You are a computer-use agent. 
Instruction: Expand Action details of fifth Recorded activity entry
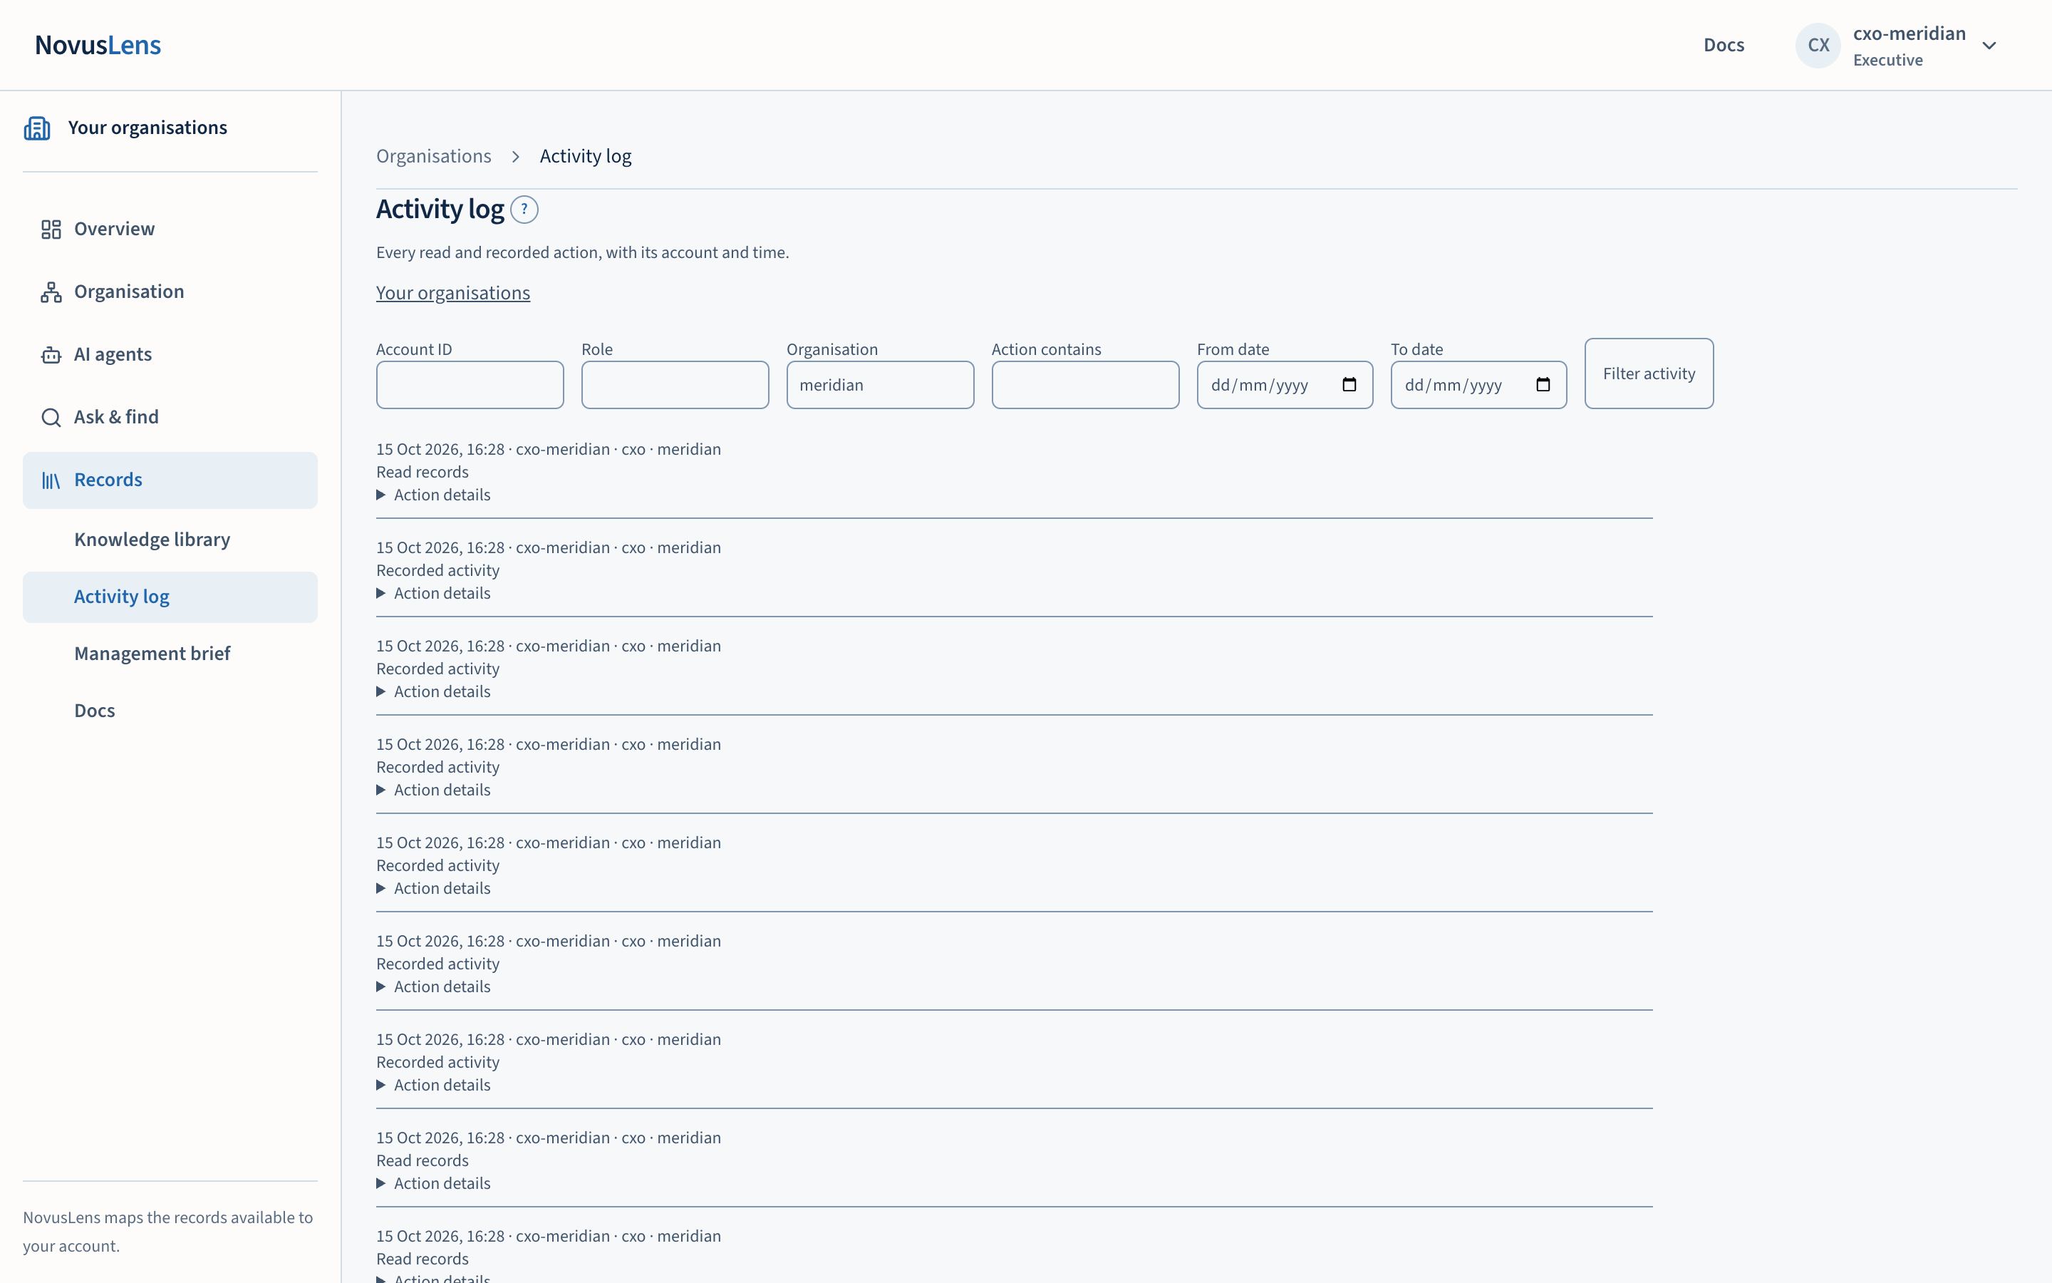pos(433,987)
